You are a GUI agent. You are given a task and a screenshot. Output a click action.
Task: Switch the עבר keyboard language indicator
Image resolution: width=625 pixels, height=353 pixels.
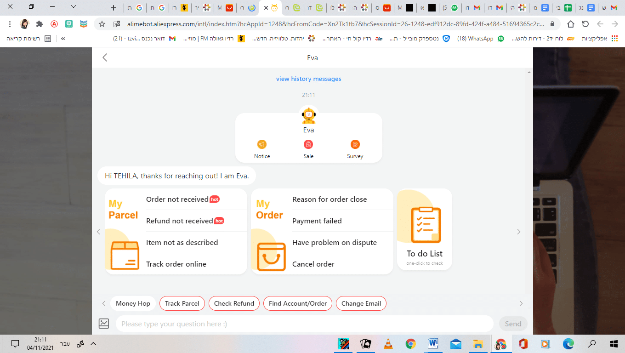click(65, 344)
